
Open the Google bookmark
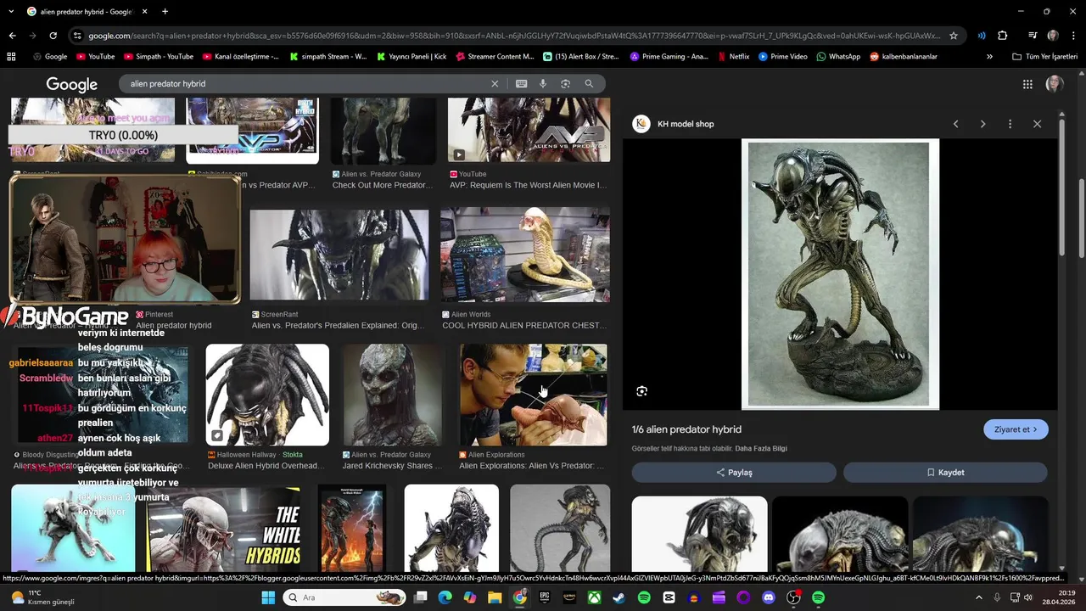pos(49,57)
